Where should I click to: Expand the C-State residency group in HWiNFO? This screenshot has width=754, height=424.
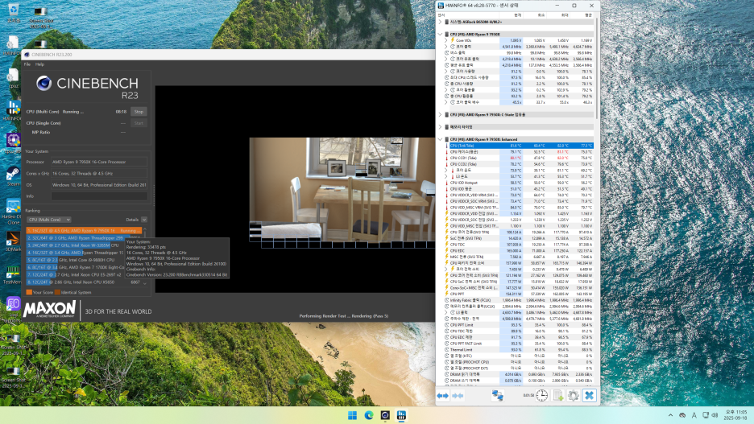(x=440, y=115)
